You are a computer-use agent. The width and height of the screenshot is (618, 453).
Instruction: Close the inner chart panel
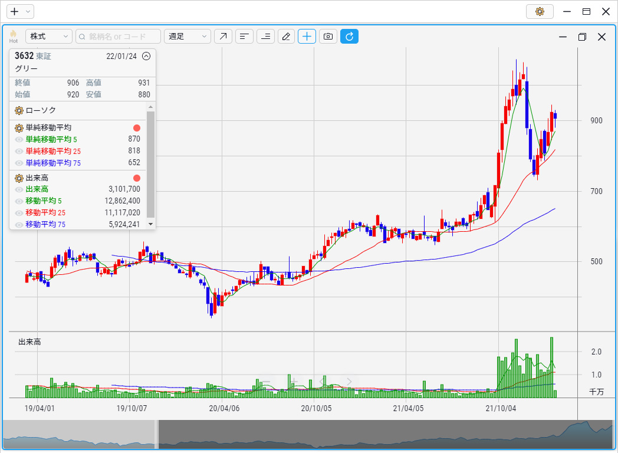[x=601, y=37]
